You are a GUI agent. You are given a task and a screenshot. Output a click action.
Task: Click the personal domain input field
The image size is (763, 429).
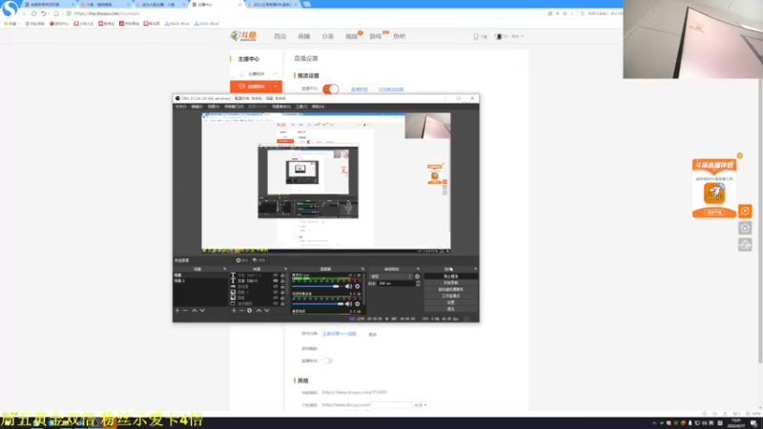391,404
